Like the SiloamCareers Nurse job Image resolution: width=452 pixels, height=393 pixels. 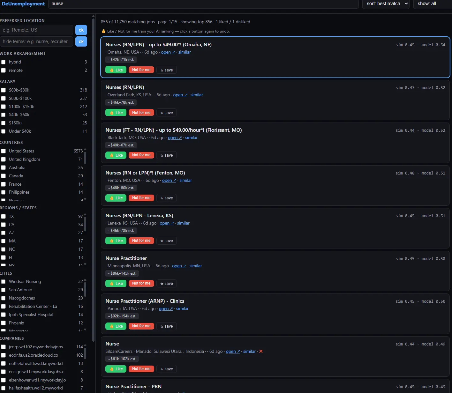click(x=116, y=369)
